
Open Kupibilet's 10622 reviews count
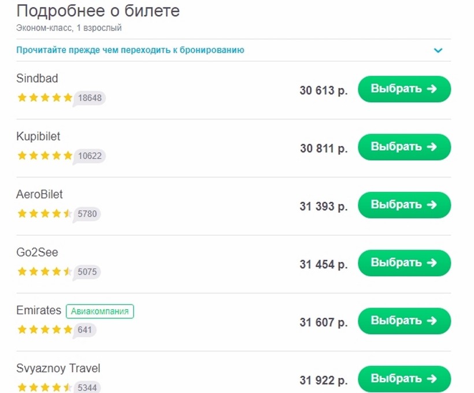(90, 156)
